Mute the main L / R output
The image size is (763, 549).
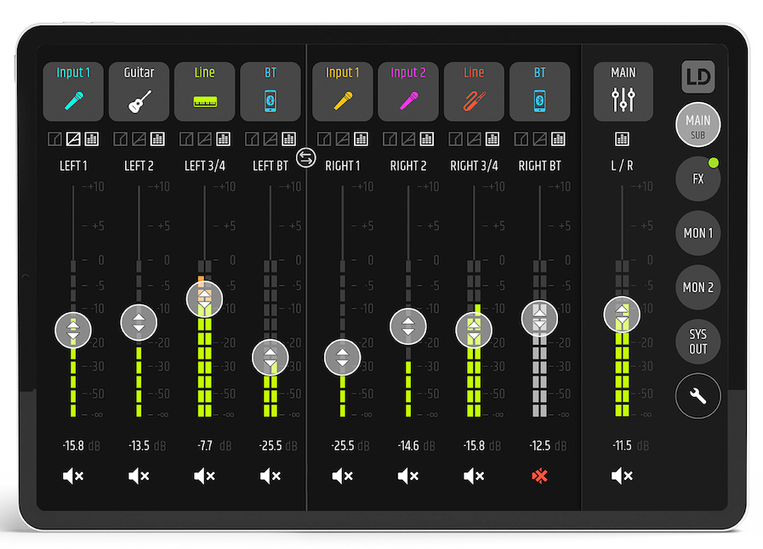[623, 476]
